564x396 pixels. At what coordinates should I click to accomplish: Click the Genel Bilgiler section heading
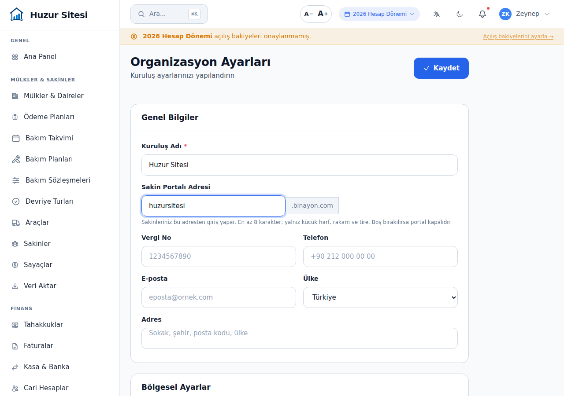point(170,117)
